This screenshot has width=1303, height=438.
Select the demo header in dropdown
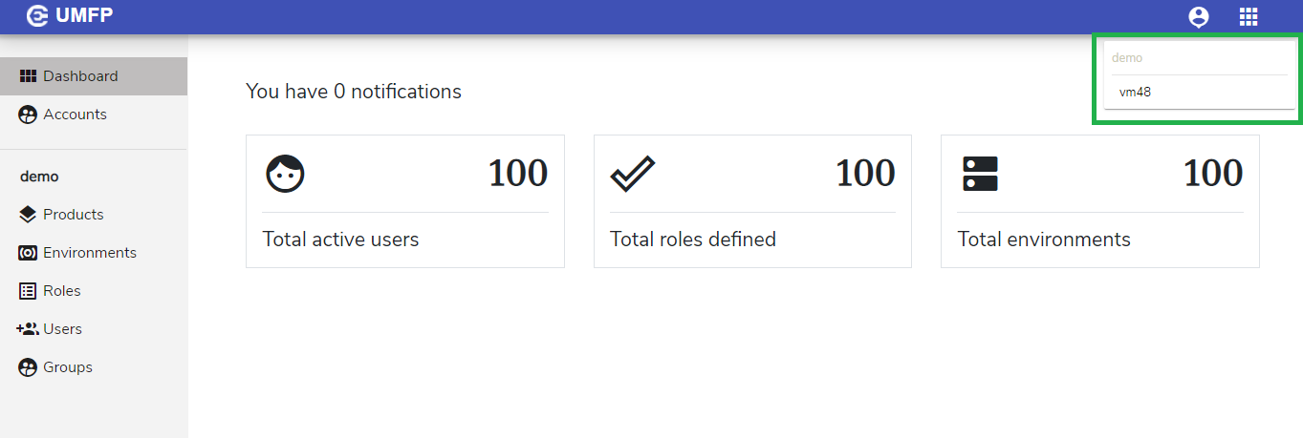tap(1127, 58)
